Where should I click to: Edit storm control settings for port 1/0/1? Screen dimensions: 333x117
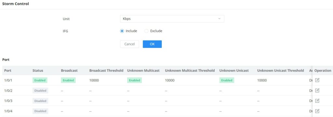(317, 80)
